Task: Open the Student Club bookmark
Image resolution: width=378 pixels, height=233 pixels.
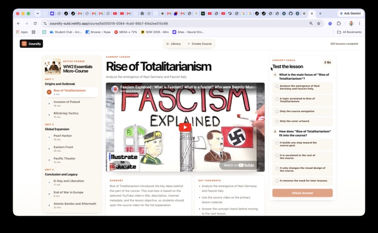Action: pyautogui.click(x=66, y=32)
